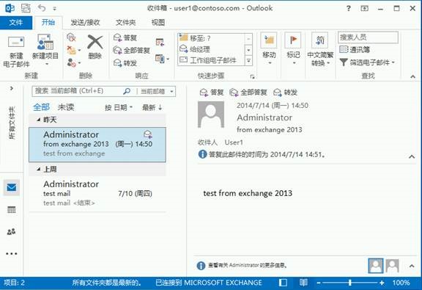Open the Address Book (通讯簿)
The width and height of the screenshot is (422, 290).
(355, 49)
